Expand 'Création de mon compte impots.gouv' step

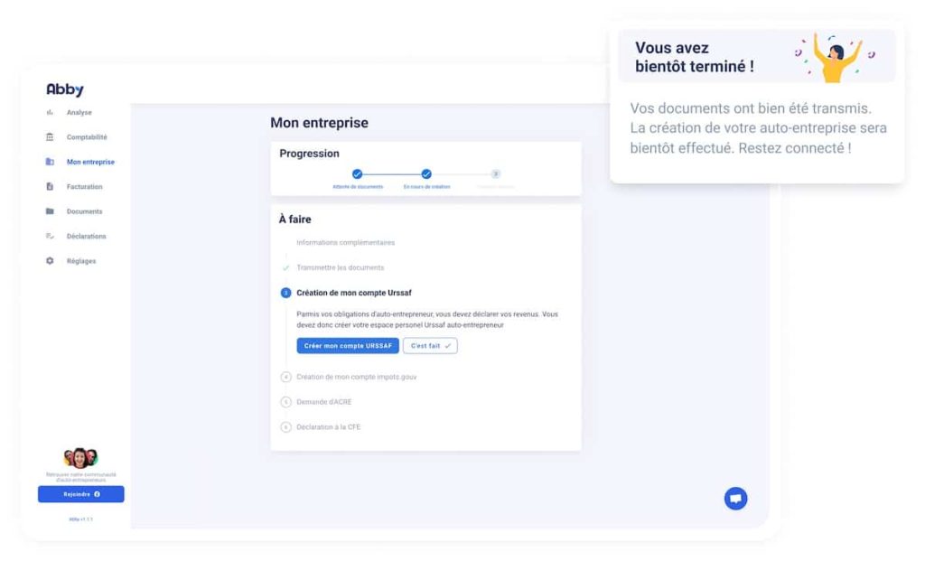click(x=356, y=377)
